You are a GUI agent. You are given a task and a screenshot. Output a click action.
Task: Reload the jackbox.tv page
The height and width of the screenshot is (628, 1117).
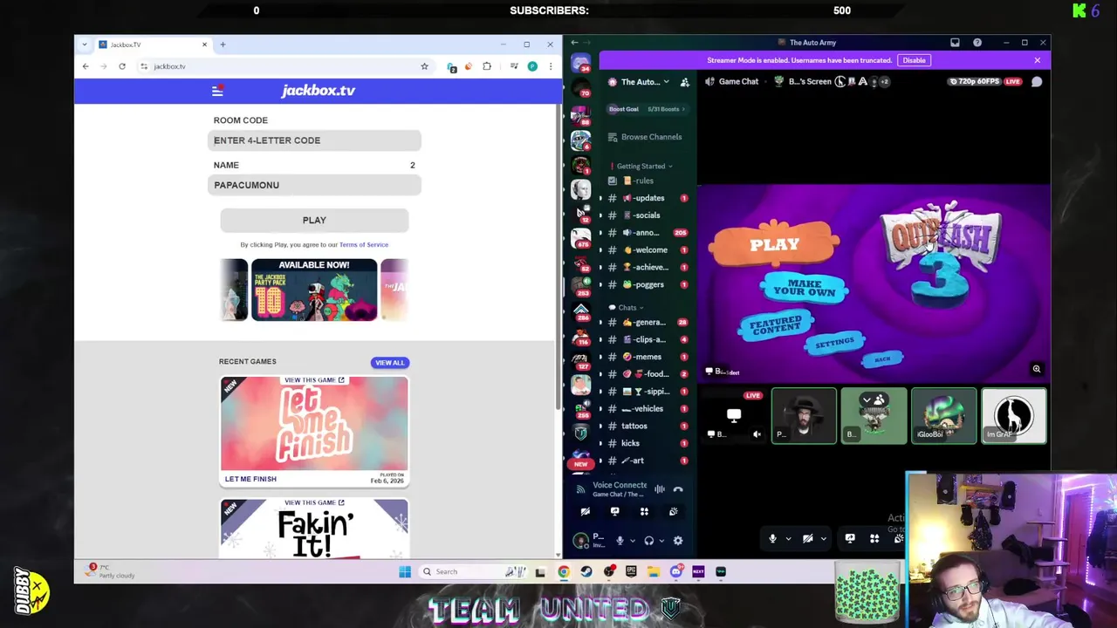click(x=122, y=66)
